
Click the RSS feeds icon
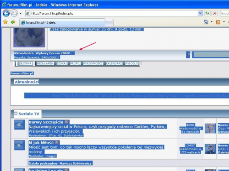point(218,22)
